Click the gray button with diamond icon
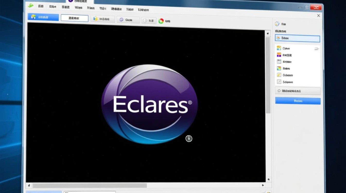This screenshot has height=193, width=346. click(x=298, y=91)
